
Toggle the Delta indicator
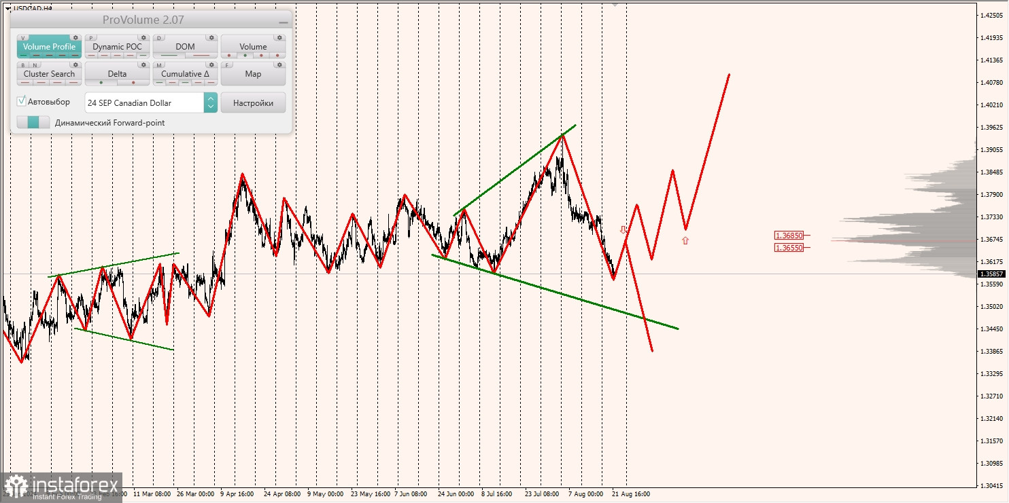tap(117, 73)
